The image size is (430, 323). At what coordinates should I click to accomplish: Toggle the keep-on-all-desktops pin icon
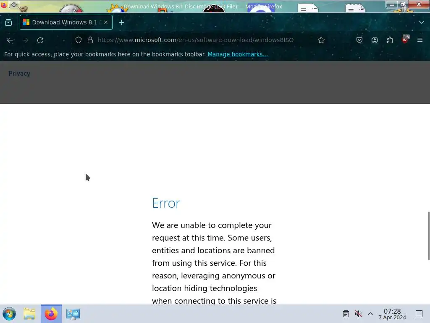[14, 4]
